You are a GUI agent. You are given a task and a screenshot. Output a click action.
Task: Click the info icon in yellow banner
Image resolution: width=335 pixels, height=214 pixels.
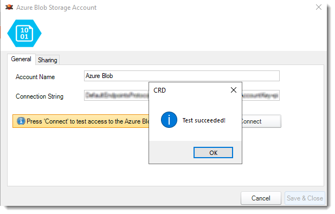click(x=21, y=121)
